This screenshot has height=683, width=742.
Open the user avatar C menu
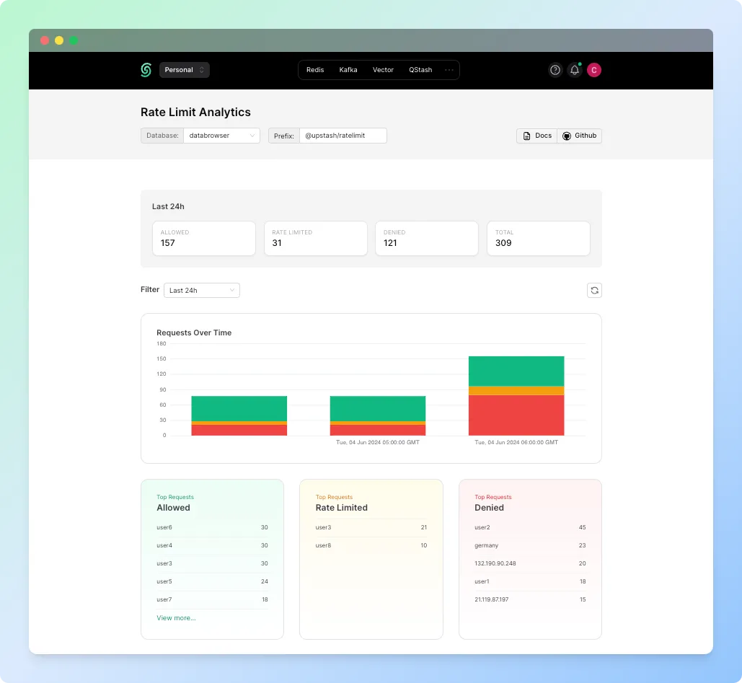(594, 70)
